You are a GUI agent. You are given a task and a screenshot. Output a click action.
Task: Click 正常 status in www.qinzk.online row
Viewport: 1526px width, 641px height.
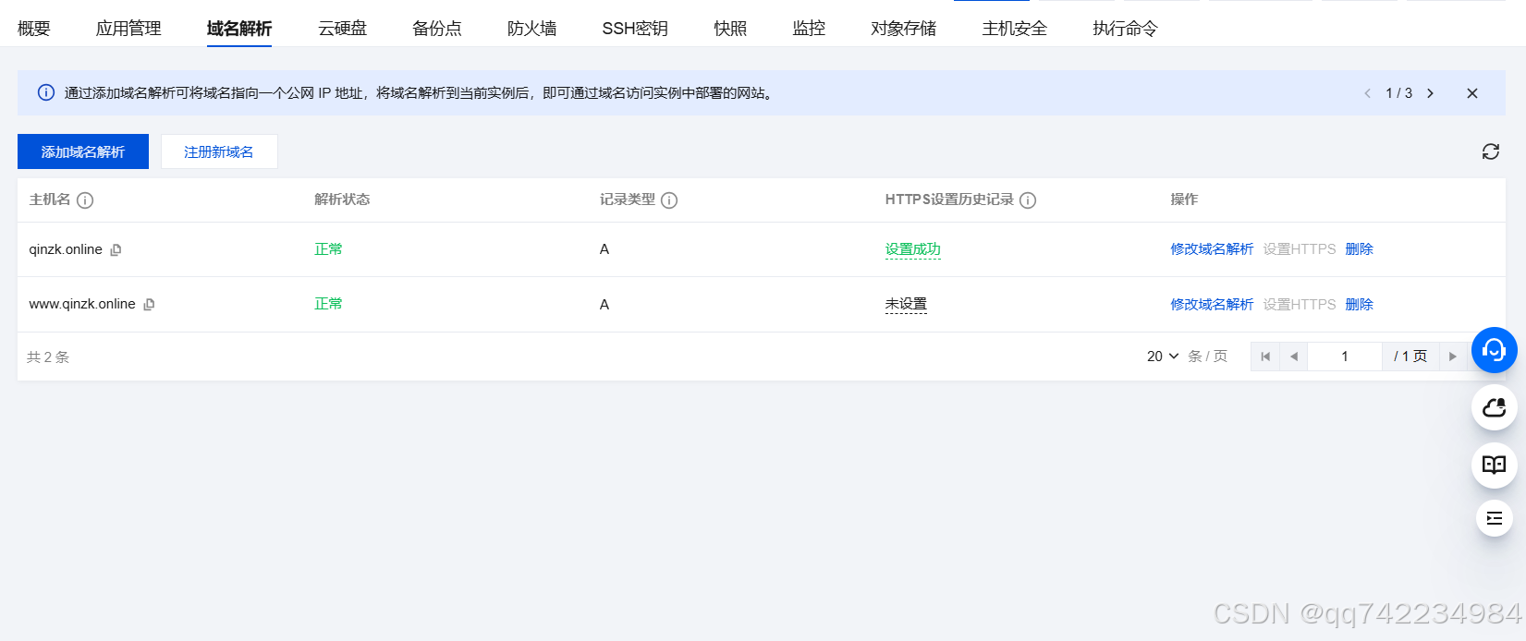click(328, 304)
